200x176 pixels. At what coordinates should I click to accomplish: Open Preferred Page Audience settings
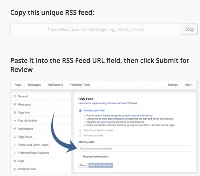tap(41, 153)
